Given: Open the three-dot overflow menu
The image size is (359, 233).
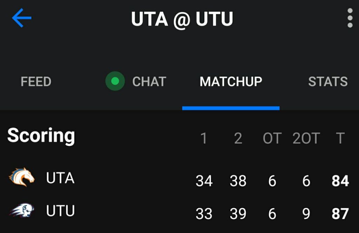Looking at the screenshot, I should point(350,18).
